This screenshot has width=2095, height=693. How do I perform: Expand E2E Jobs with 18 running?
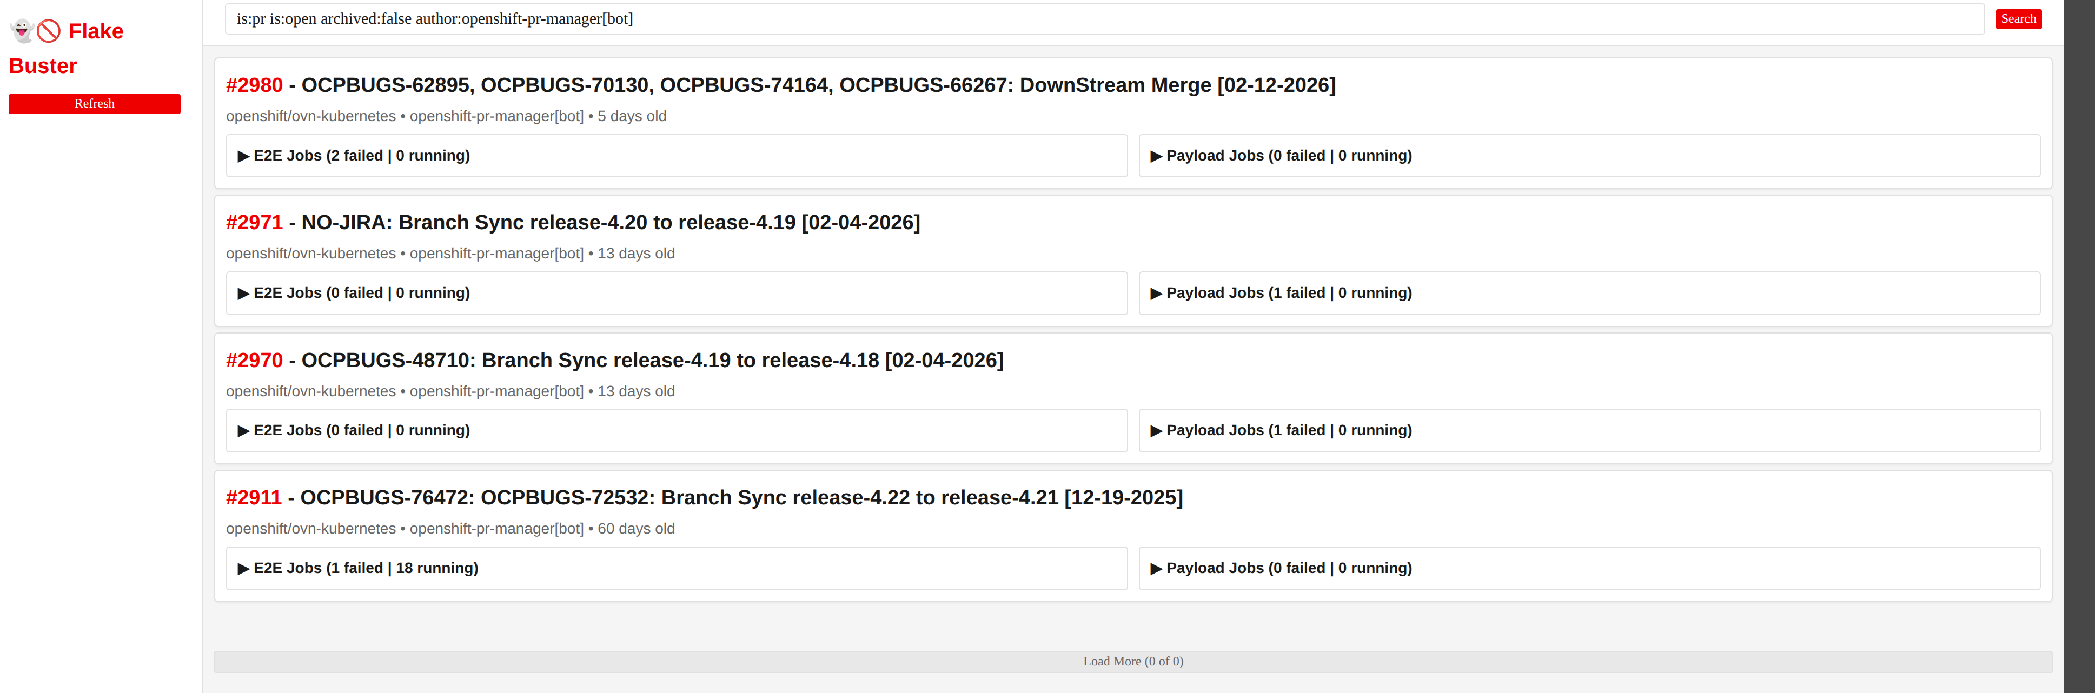pyautogui.click(x=676, y=568)
